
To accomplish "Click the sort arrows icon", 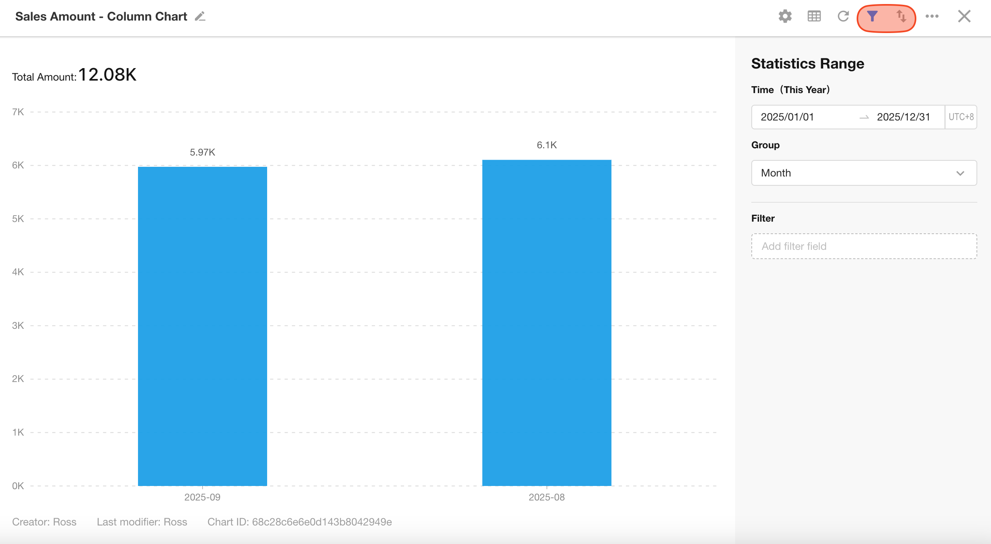I will point(901,17).
